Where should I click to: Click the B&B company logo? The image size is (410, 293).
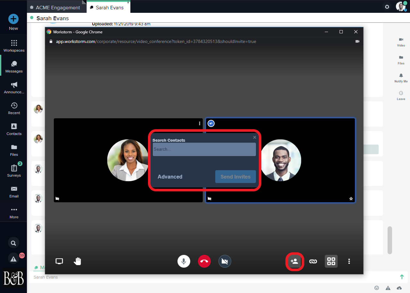[13, 278]
